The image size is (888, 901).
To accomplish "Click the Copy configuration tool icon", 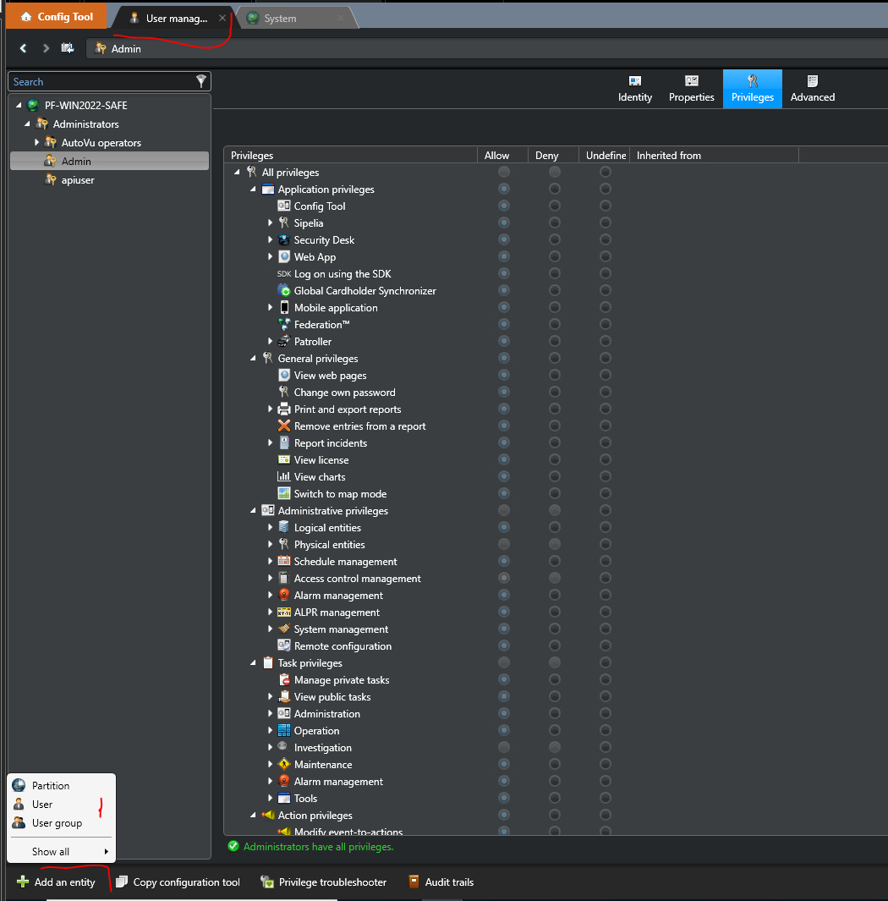I will pos(122,882).
